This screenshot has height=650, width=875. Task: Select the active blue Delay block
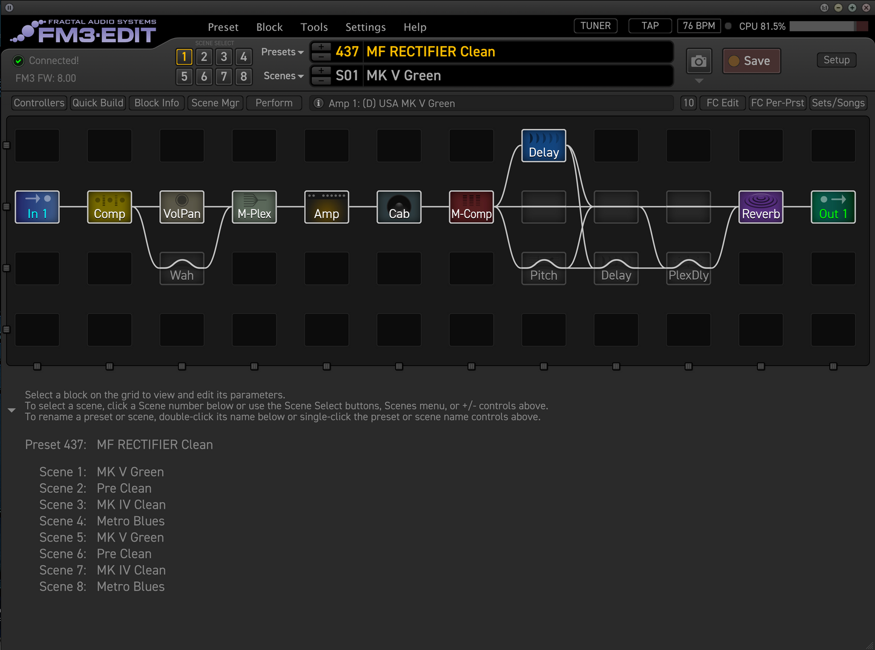[x=544, y=146]
